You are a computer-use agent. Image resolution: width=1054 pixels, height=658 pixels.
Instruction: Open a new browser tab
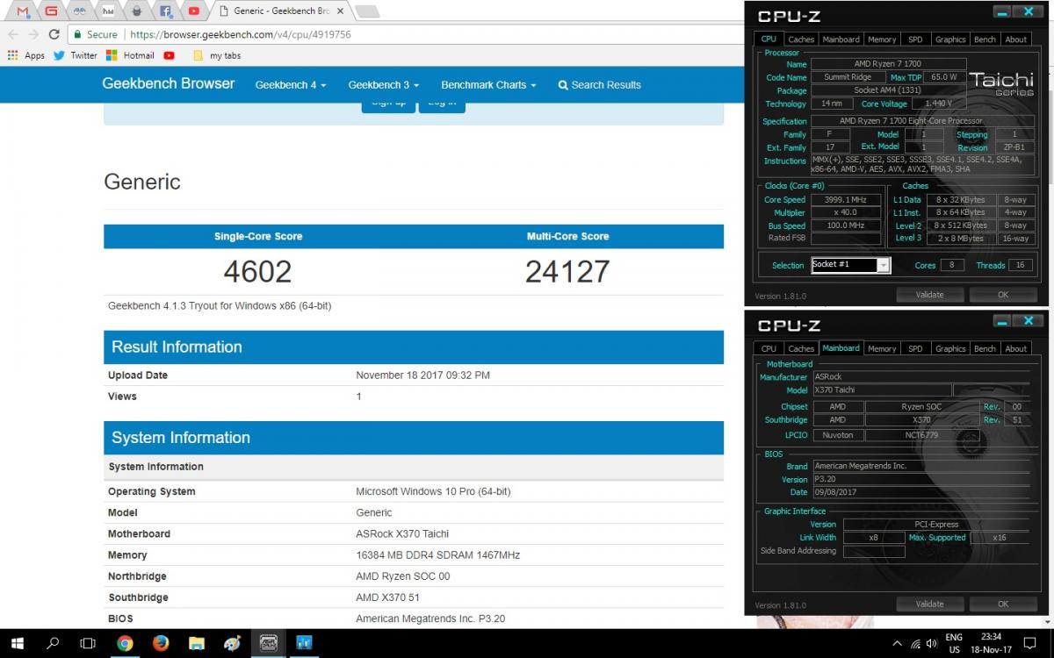366,11
